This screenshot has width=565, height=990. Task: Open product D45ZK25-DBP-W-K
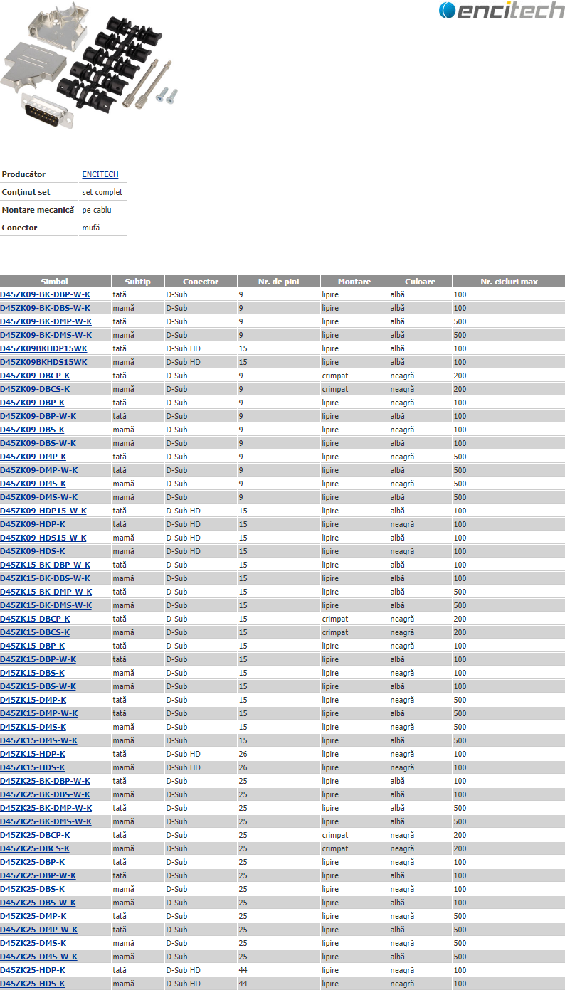point(38,875)
